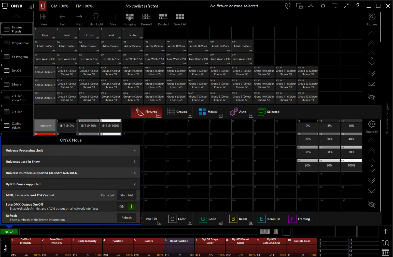The width and height of the screenshot is (393, 257).
Task: Select the 70% intensity preset
Action: pyautogui.click(x=351, y=152)
